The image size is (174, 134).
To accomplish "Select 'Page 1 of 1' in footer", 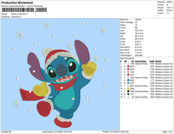I will coord(167,132).
